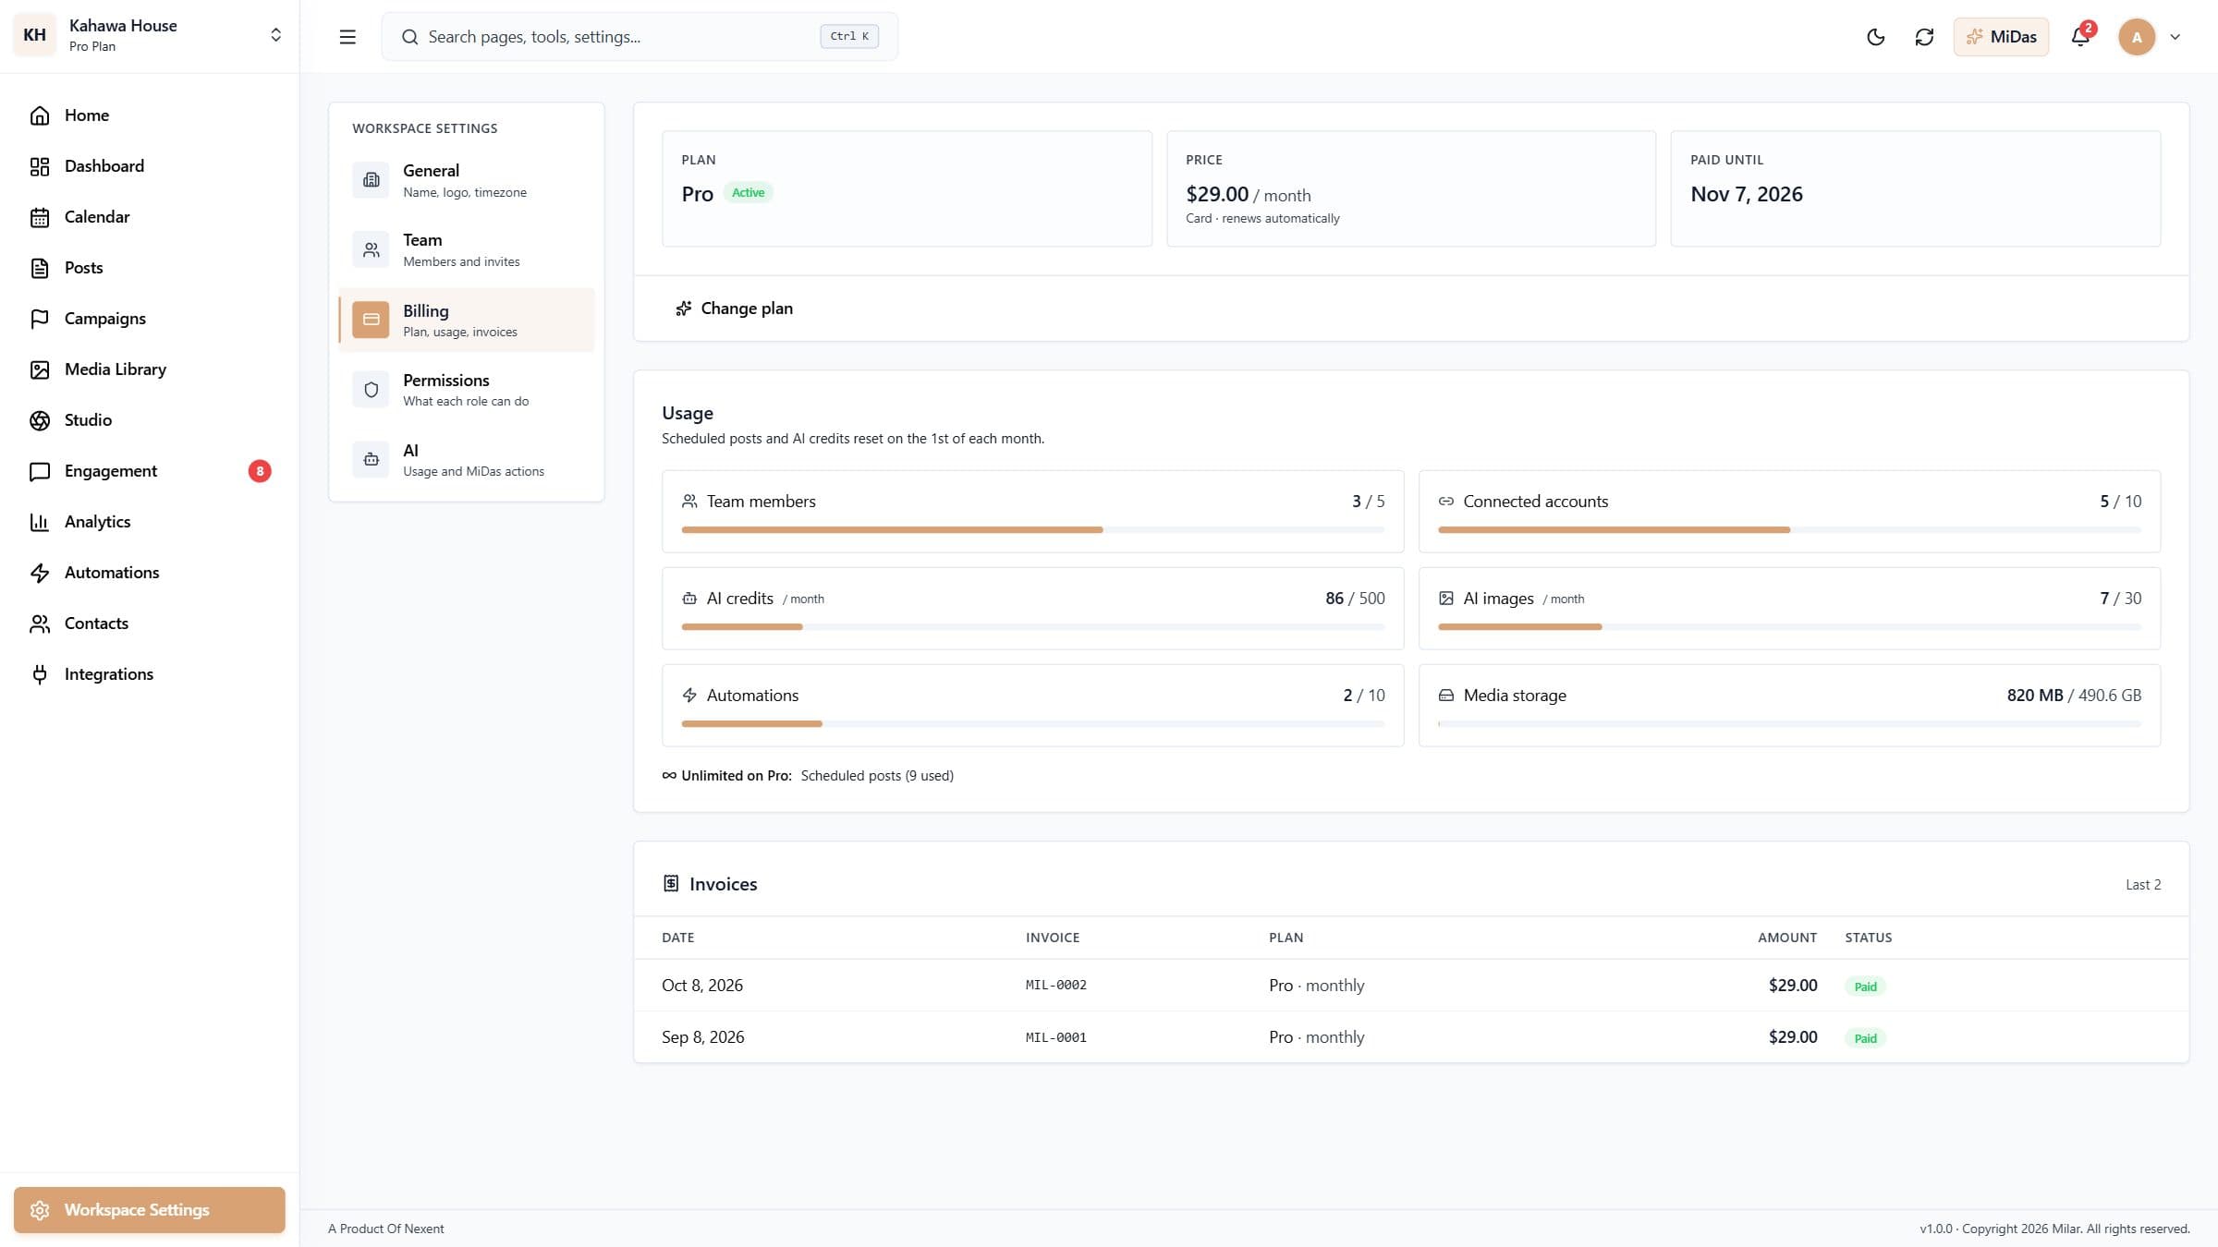The image size is (2218, 1247).
Task: Open notifications bell icon
Action: pyautogui.click(x=2080, y=37)
